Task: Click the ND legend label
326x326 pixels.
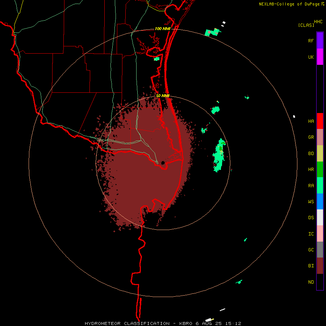Action: tap(311, 282)
